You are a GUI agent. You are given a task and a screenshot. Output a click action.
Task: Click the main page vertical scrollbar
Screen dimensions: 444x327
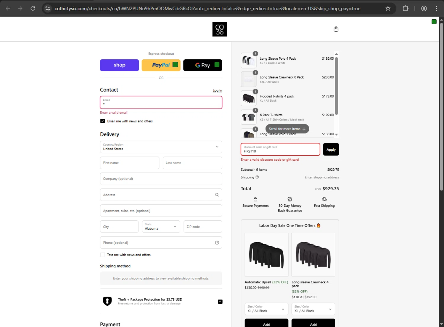[x=441, y=106]
